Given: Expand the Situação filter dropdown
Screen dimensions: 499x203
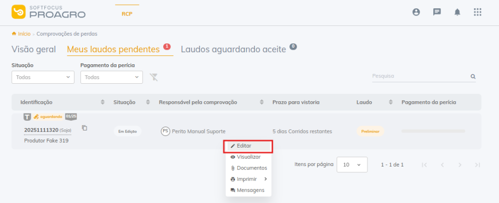Looking at the screenshot, I should tap(43, 77).
